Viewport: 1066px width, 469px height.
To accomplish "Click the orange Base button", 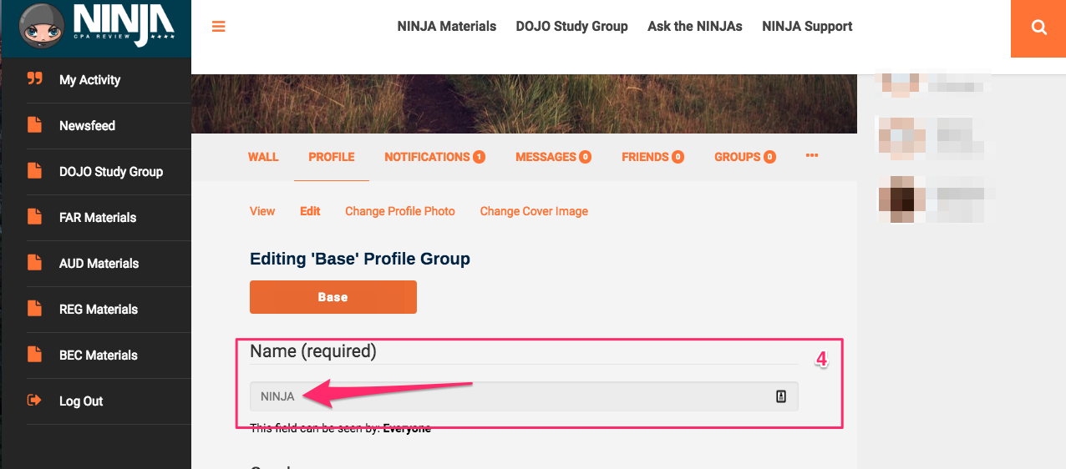I will click(x=333, y=297).
